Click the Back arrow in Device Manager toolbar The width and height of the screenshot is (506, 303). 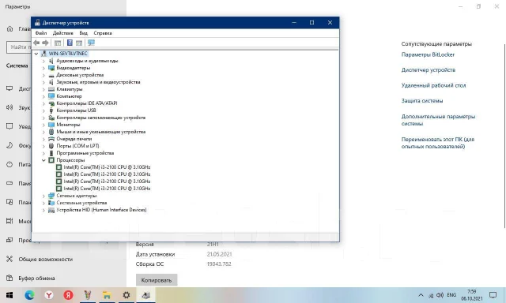coord(36,43)
